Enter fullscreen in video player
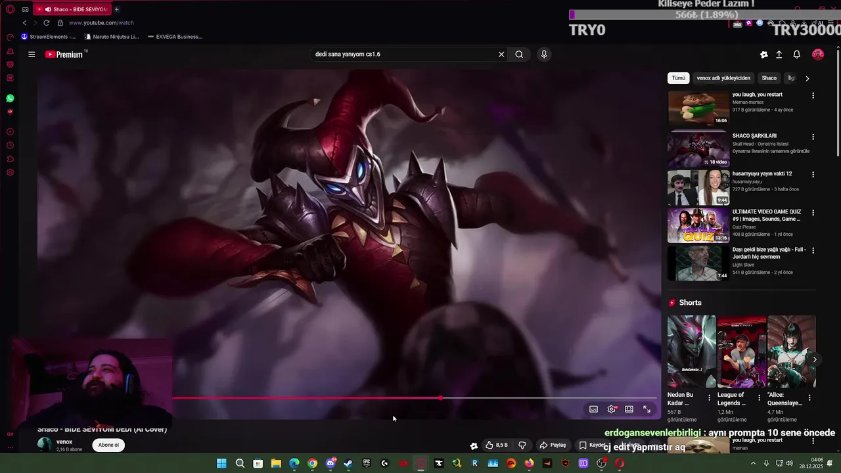This screenshot has width=841, height=473. pos(647,409)
